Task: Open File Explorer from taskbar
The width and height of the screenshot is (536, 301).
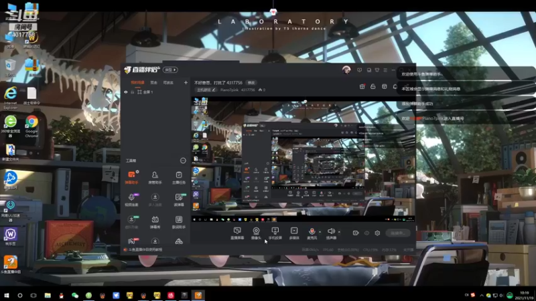Action: click(x=48, y=296)
